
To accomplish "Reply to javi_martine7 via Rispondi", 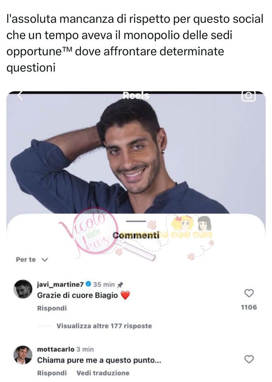I will point(52,308).
